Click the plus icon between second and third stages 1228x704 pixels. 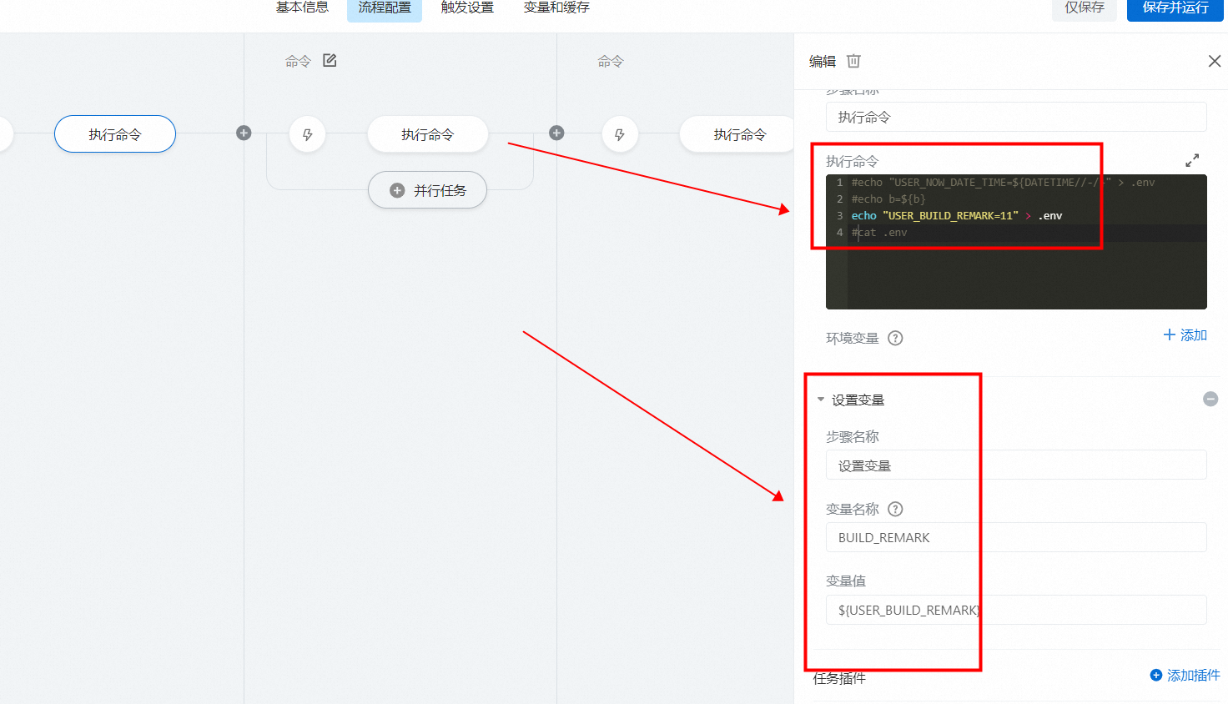coord(556,133)
